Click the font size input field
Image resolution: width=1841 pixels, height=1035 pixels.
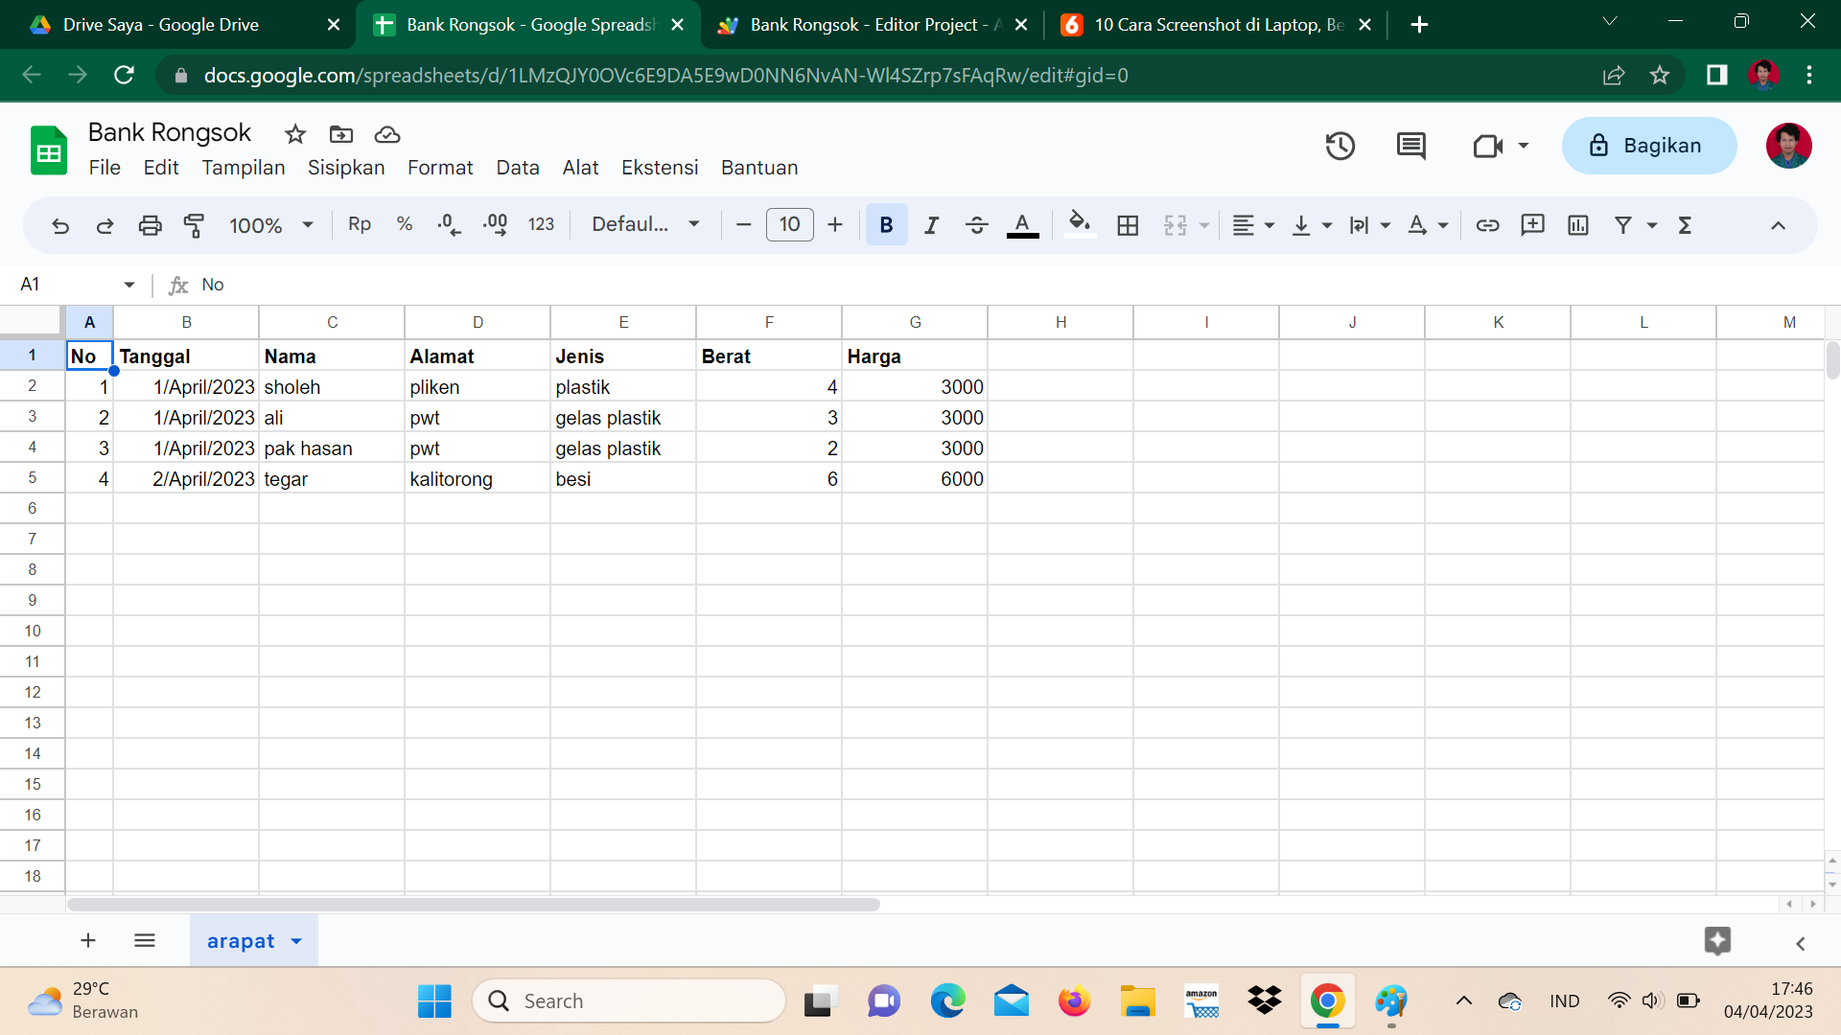click(789, 224)
